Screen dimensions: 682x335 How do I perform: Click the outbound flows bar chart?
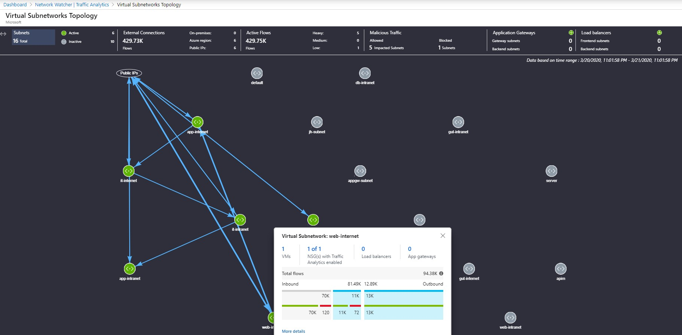pos(403,304)
